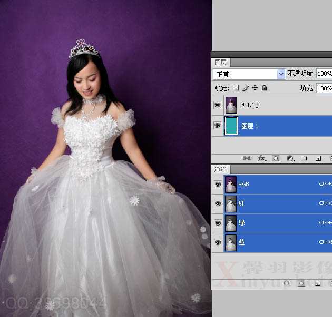
Task: Toggle visibility of the 红 channel
Action: [x=217, y=203]
